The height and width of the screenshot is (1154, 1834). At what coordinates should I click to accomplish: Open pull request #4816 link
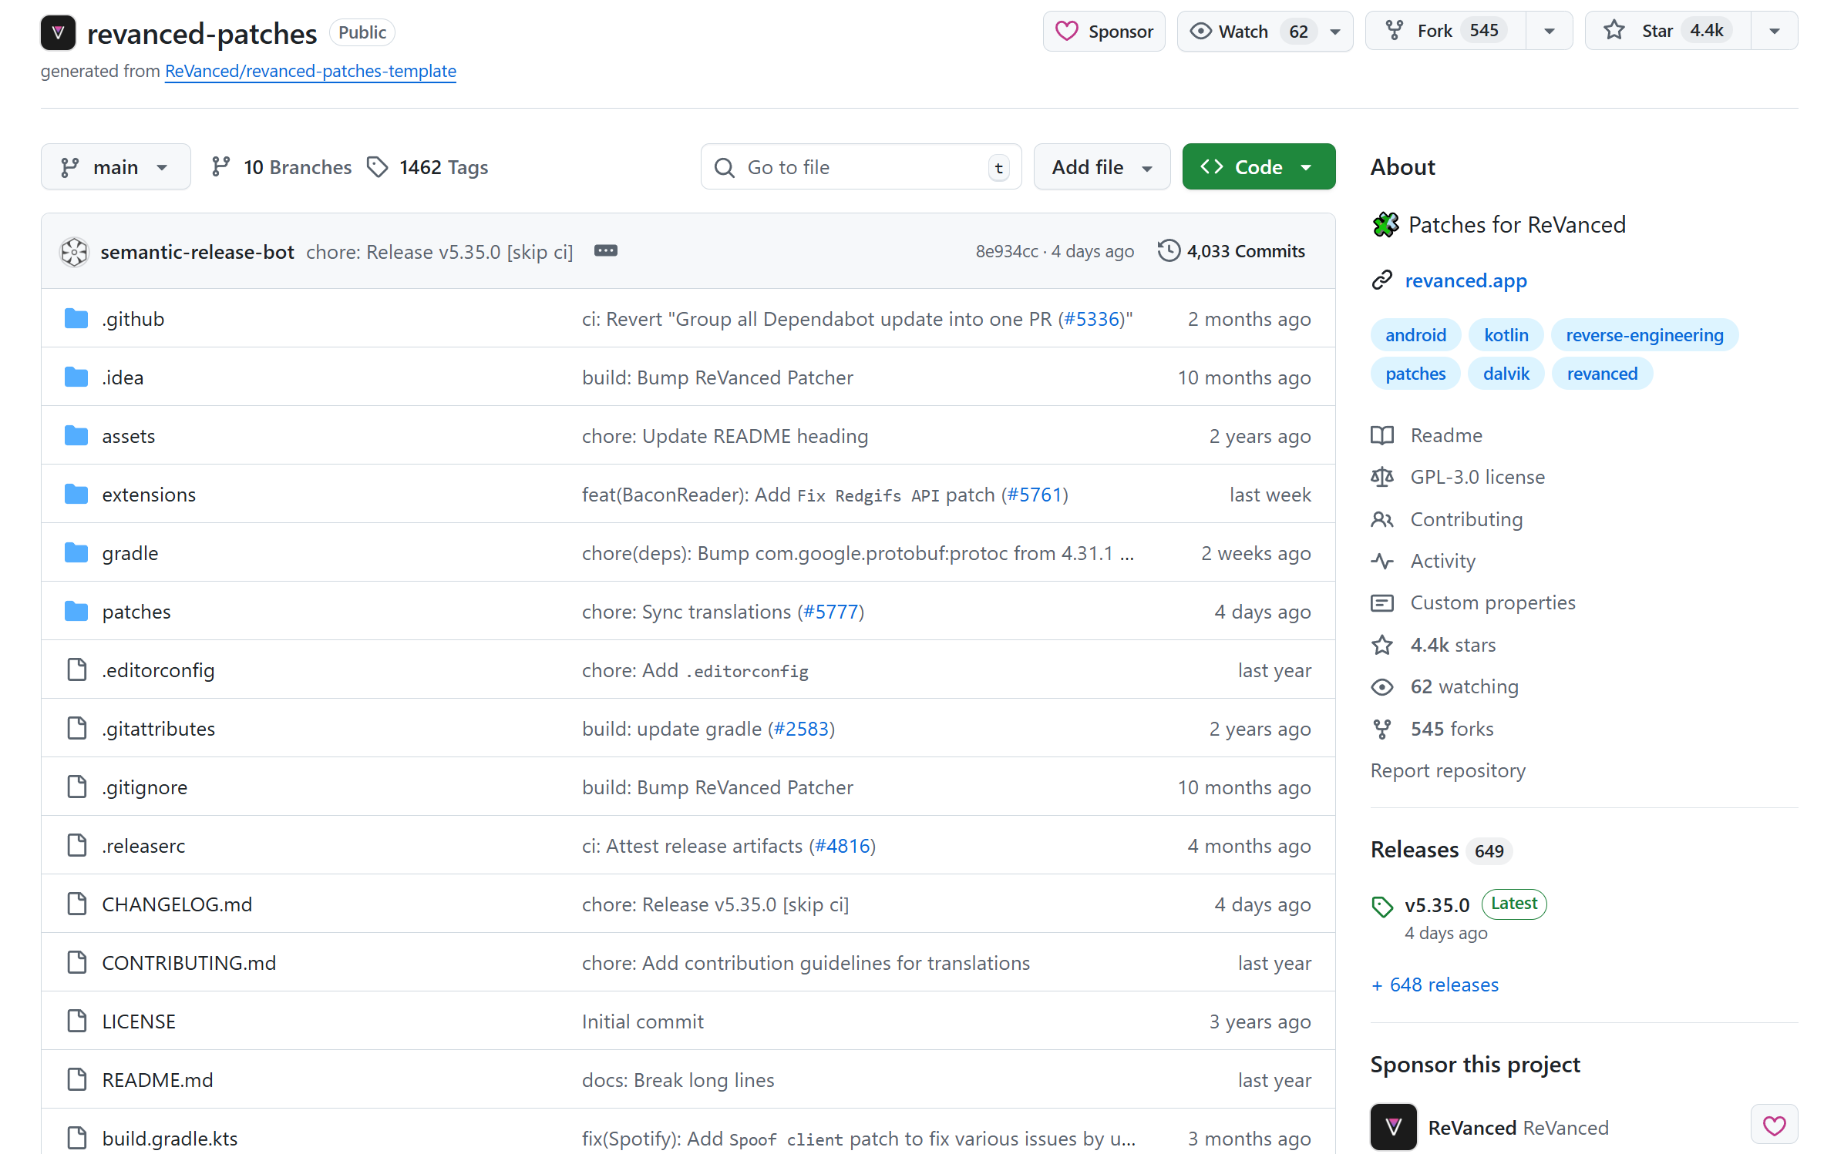(x=843, y=846)
